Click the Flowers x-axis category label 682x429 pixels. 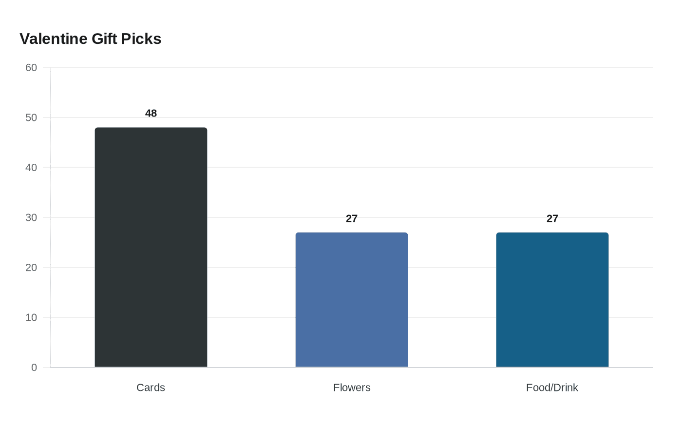352,388
